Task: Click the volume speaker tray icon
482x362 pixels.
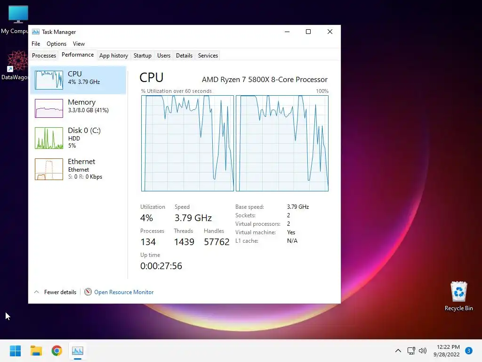Action: 423,351
